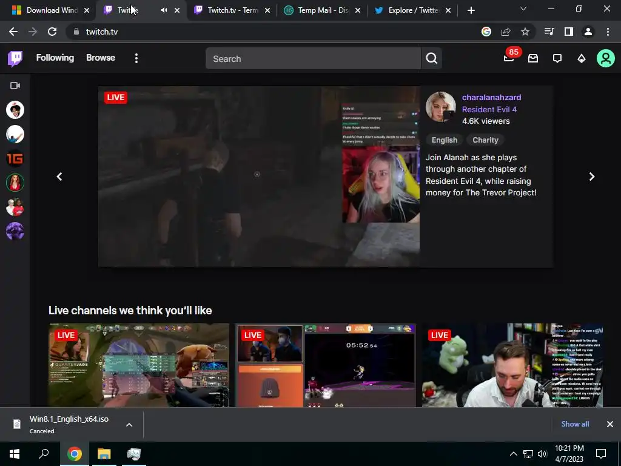Image resolution: width=621 pixels, height=466 pixels.
Task: View site info via the lock icon
Action: 76,32
